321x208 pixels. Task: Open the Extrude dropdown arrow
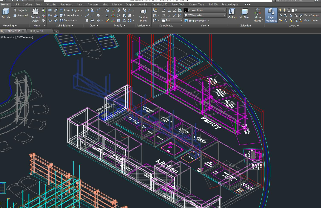(x=6, y=20)
